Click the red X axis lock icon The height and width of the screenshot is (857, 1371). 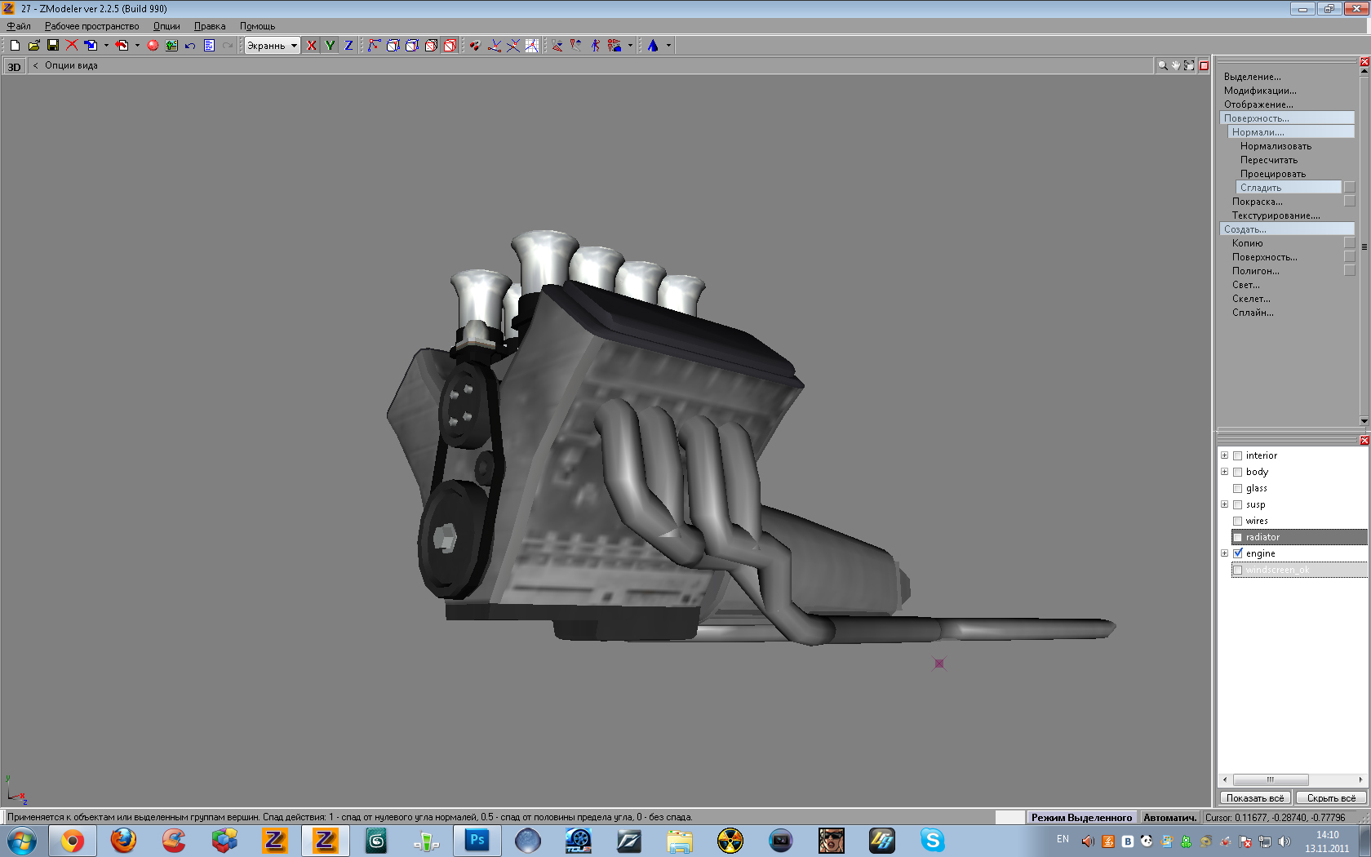point(312,46)
